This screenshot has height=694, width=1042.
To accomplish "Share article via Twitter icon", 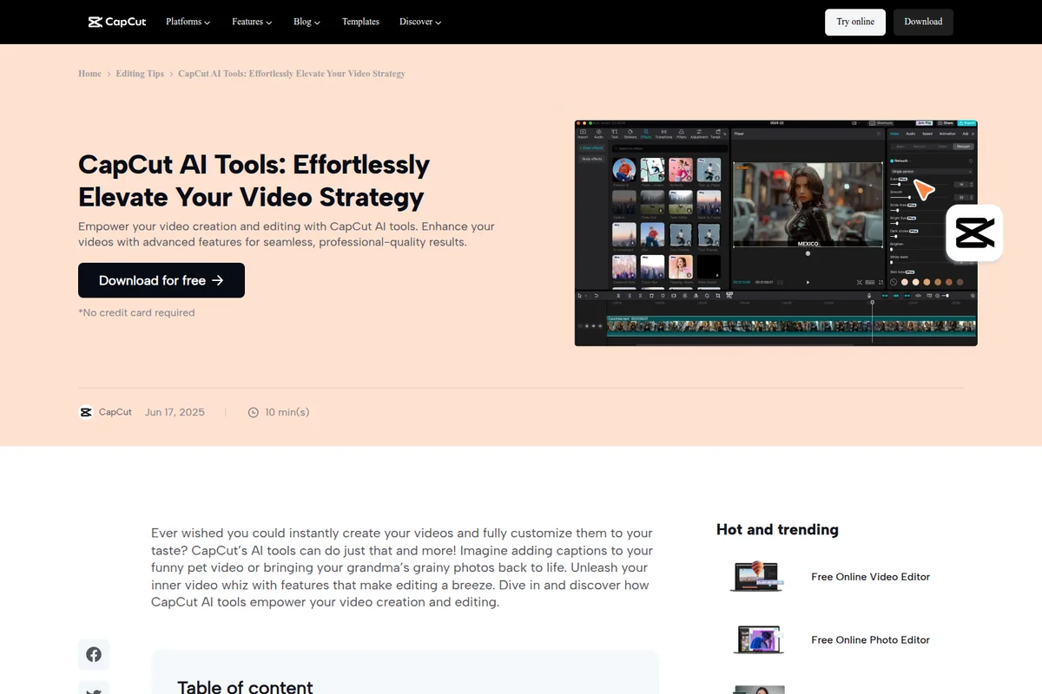I will (94, 690).
